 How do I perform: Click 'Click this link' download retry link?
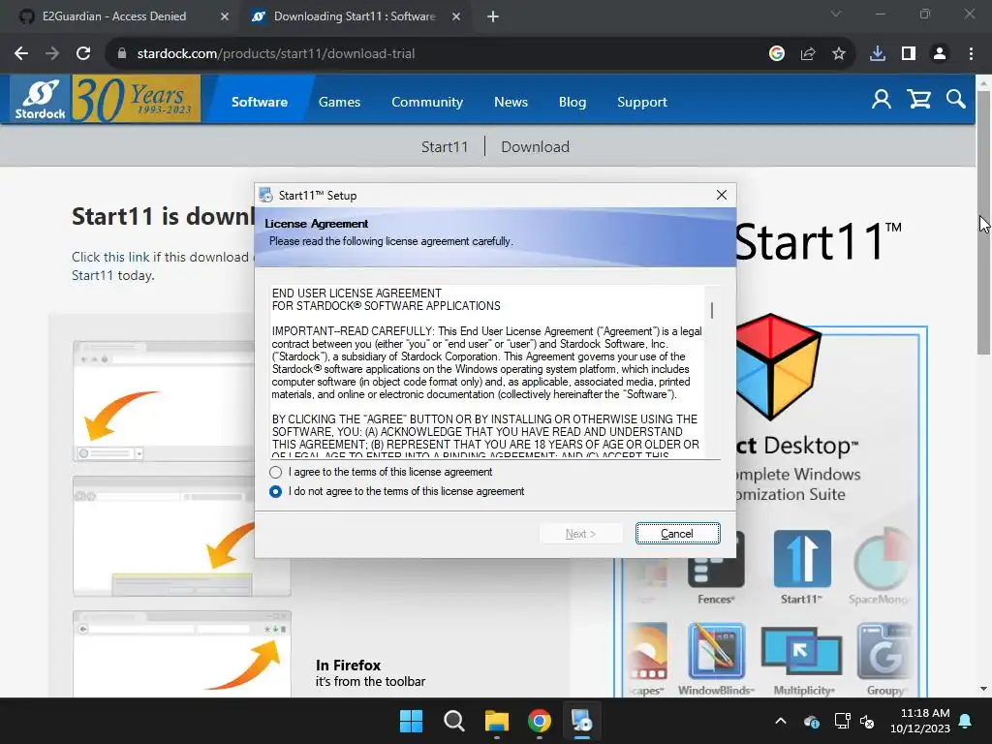click(110, 257)
